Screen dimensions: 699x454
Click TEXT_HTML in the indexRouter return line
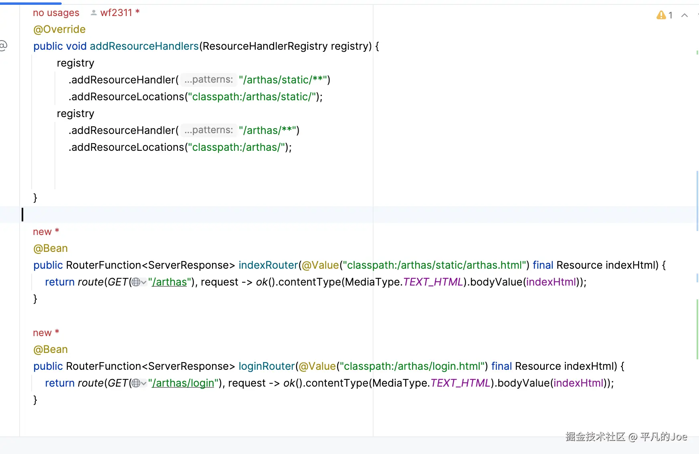(x=433, y=282)
